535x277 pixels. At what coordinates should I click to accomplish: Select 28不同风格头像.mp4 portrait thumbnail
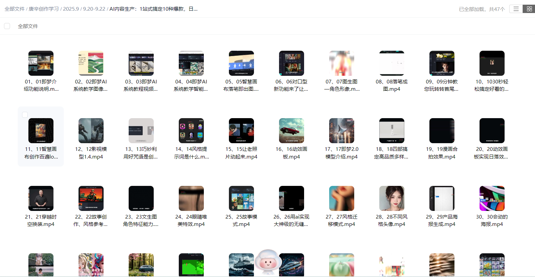[392, 198]
